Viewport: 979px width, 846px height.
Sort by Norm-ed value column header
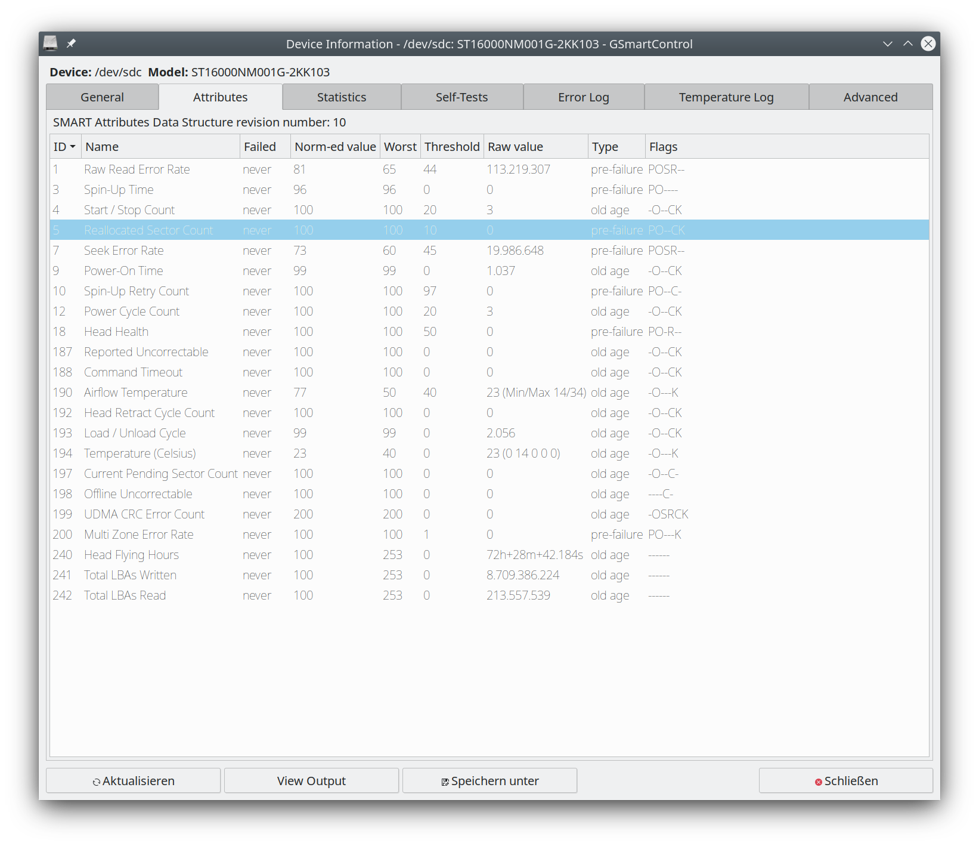[335, 147]
